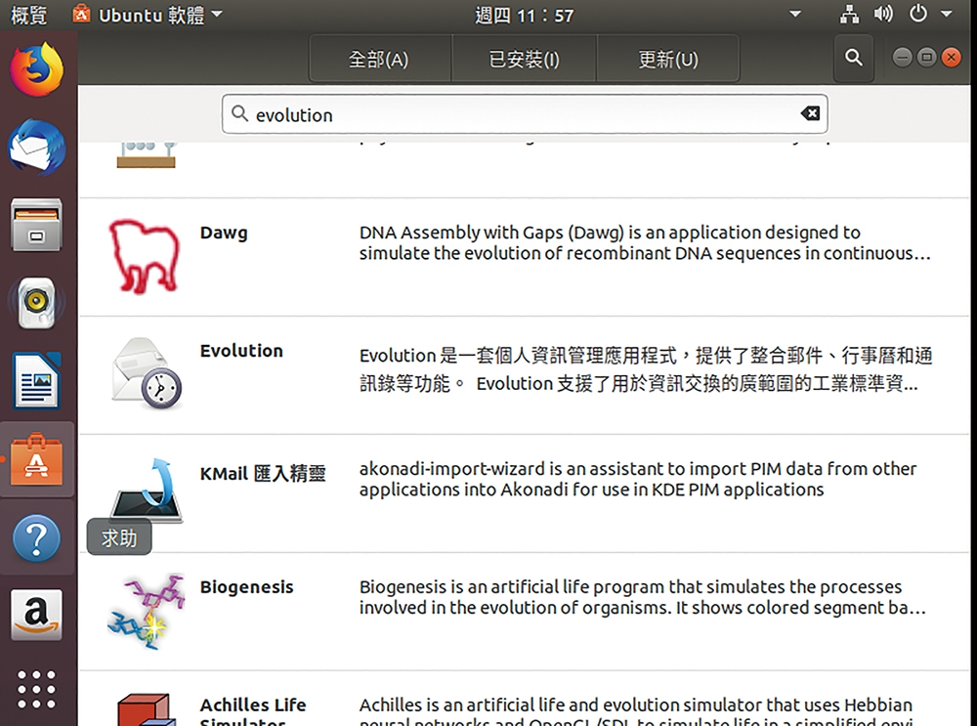Clear the evolution search text
The height and width of the screenshot is (726, 977).
pos(810,113)
